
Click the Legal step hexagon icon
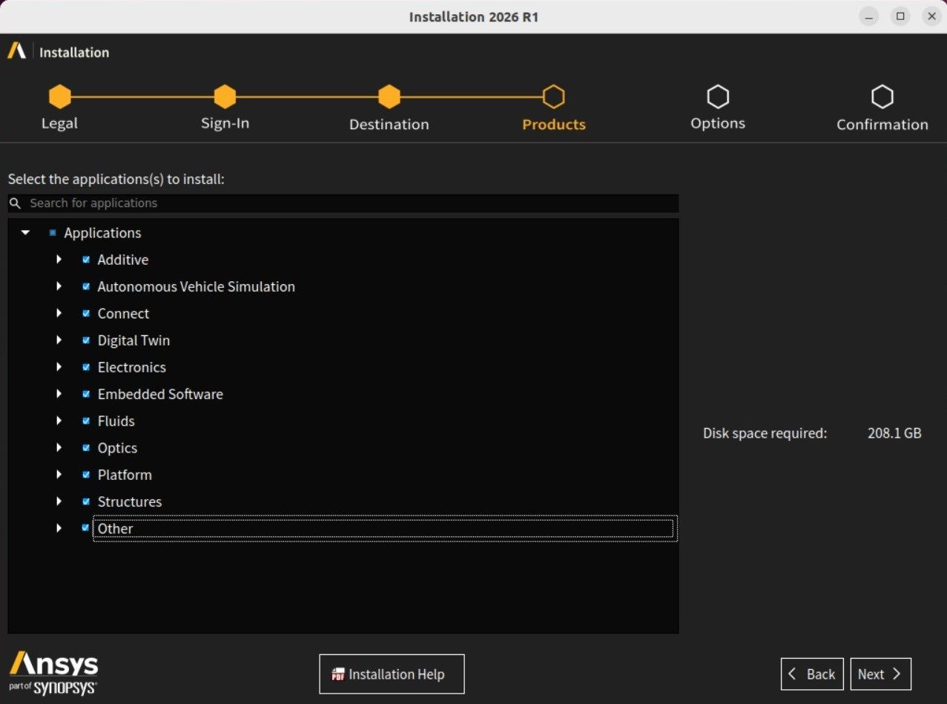coord(59,96)
